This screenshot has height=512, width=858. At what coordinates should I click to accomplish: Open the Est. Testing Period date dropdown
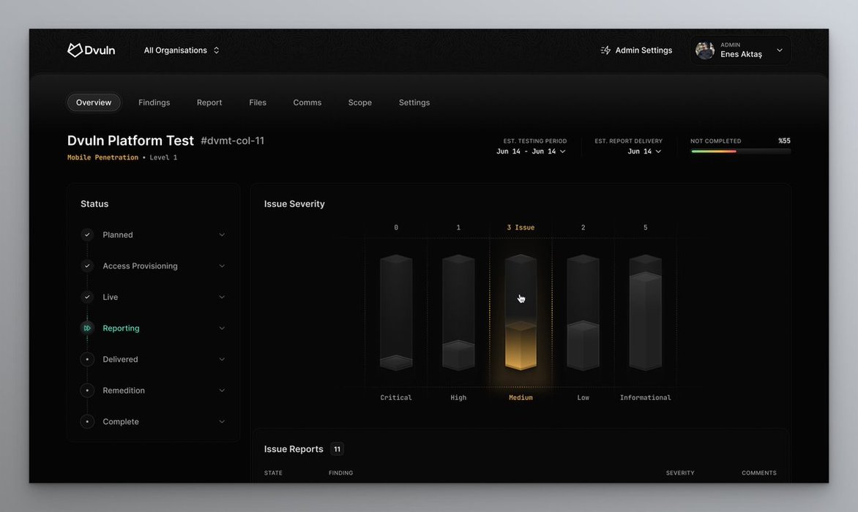(531, 151)
